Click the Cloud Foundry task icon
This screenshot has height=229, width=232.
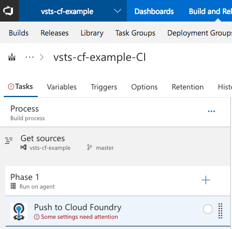coord(19,212)
